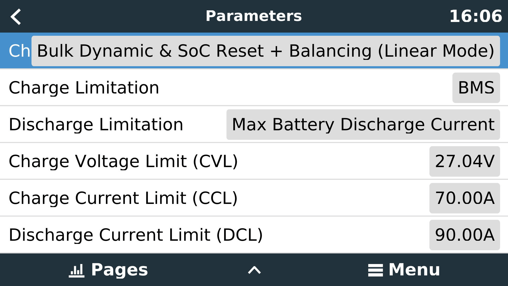Select the highlighted charge mode row
508x286 pixels.
254,50
